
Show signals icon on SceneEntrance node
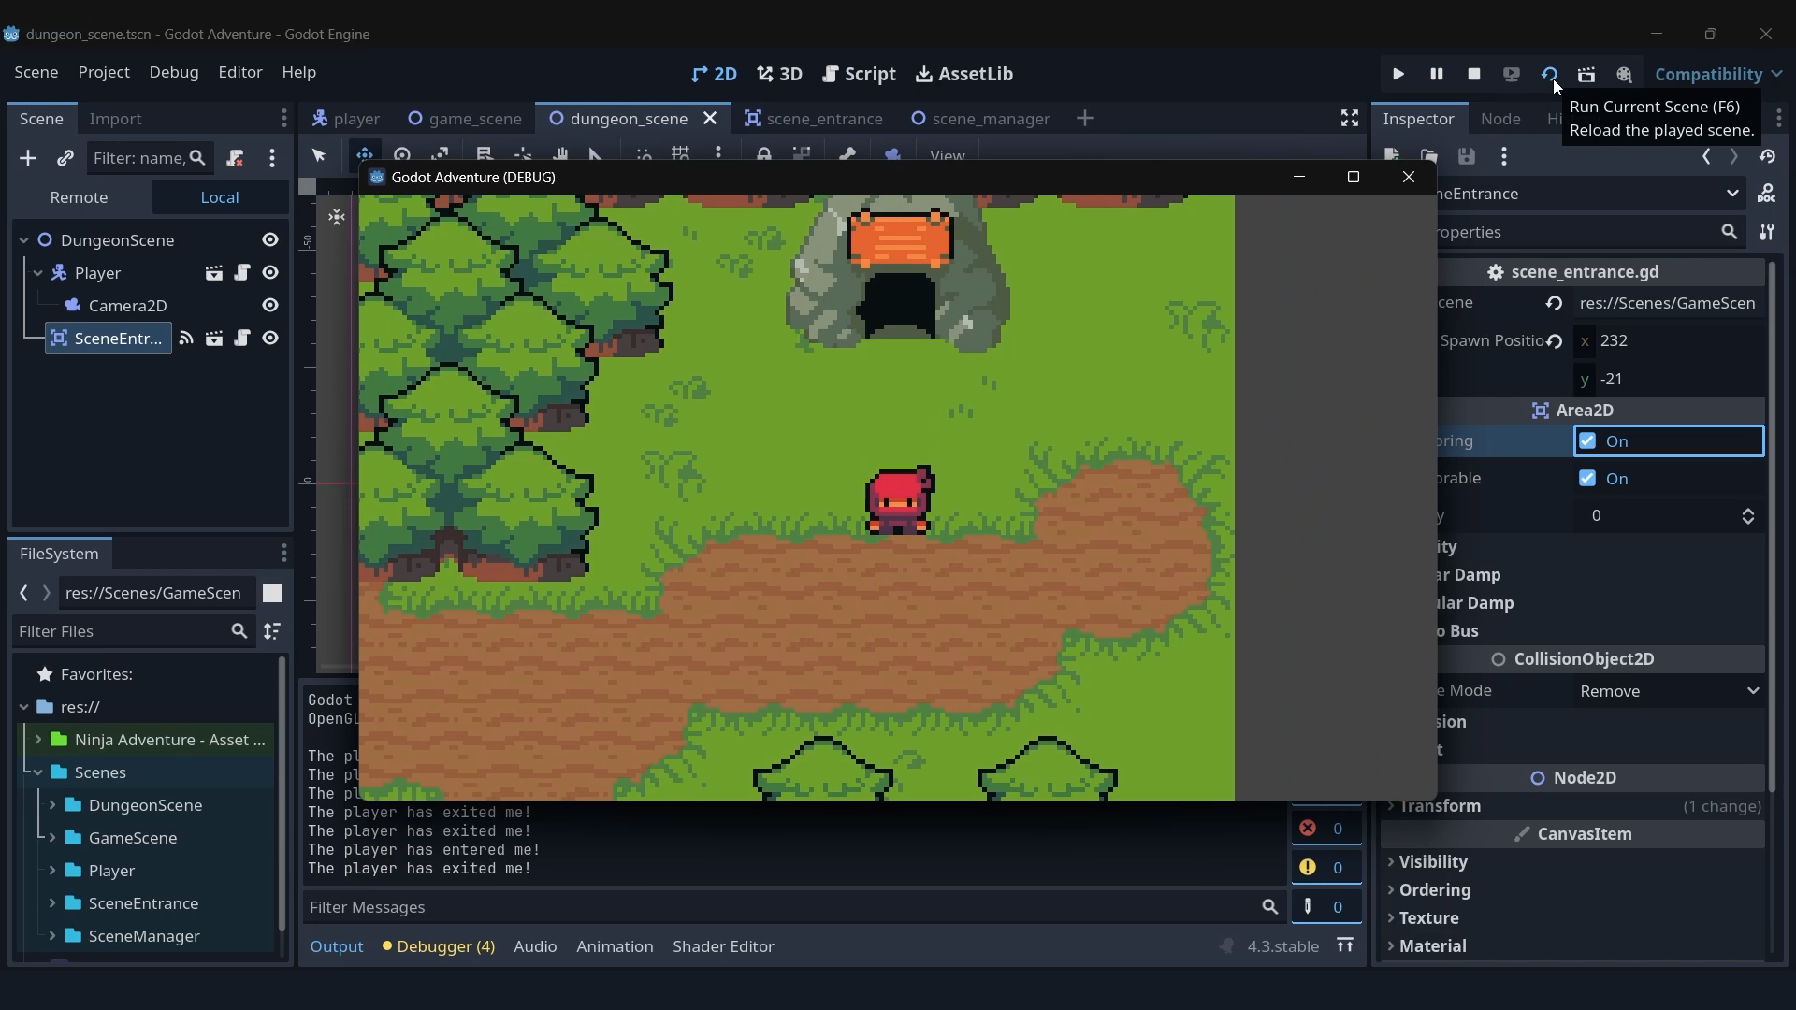186,339
